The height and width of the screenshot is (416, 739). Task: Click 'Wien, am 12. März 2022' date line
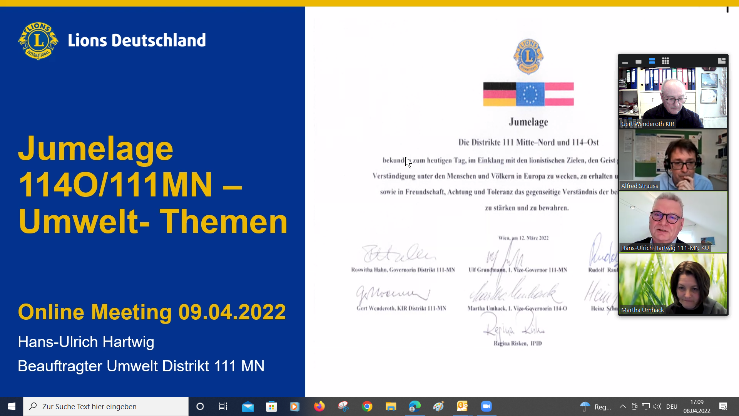[x=523, y=238]
